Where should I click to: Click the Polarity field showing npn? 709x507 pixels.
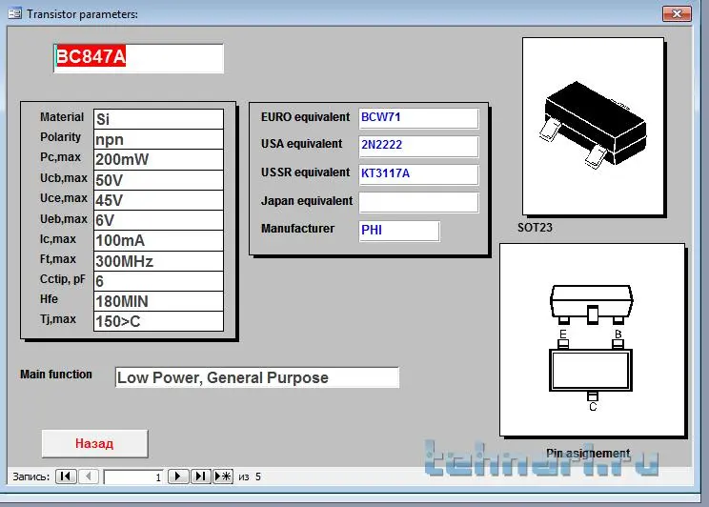[158, 139]
